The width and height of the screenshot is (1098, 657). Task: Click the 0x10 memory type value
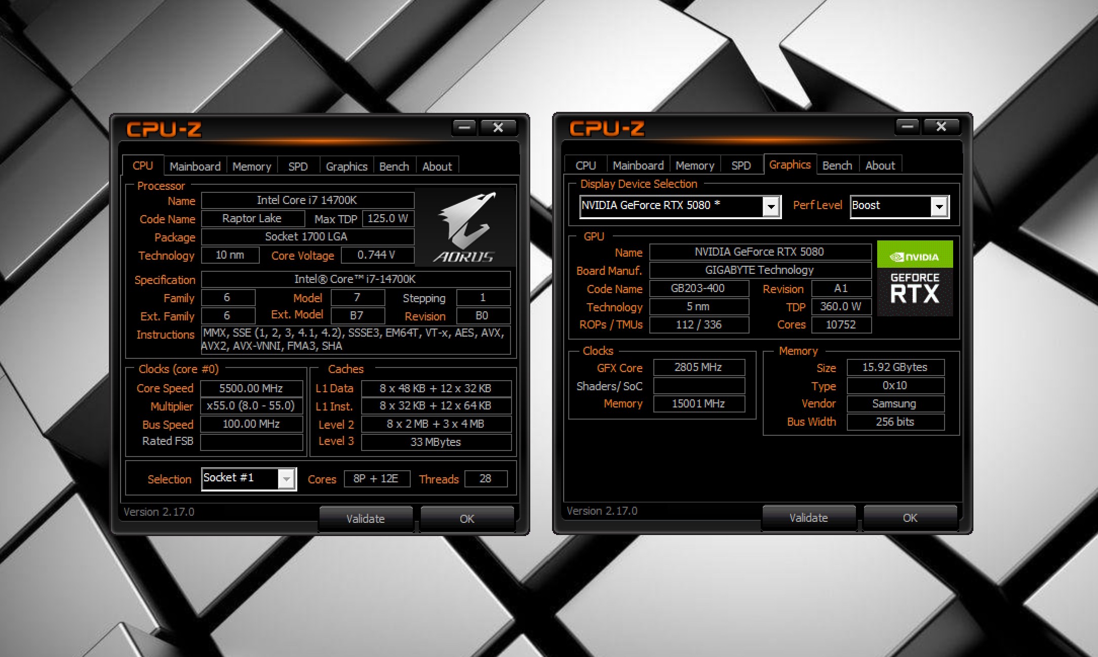(x=895, y=386)
